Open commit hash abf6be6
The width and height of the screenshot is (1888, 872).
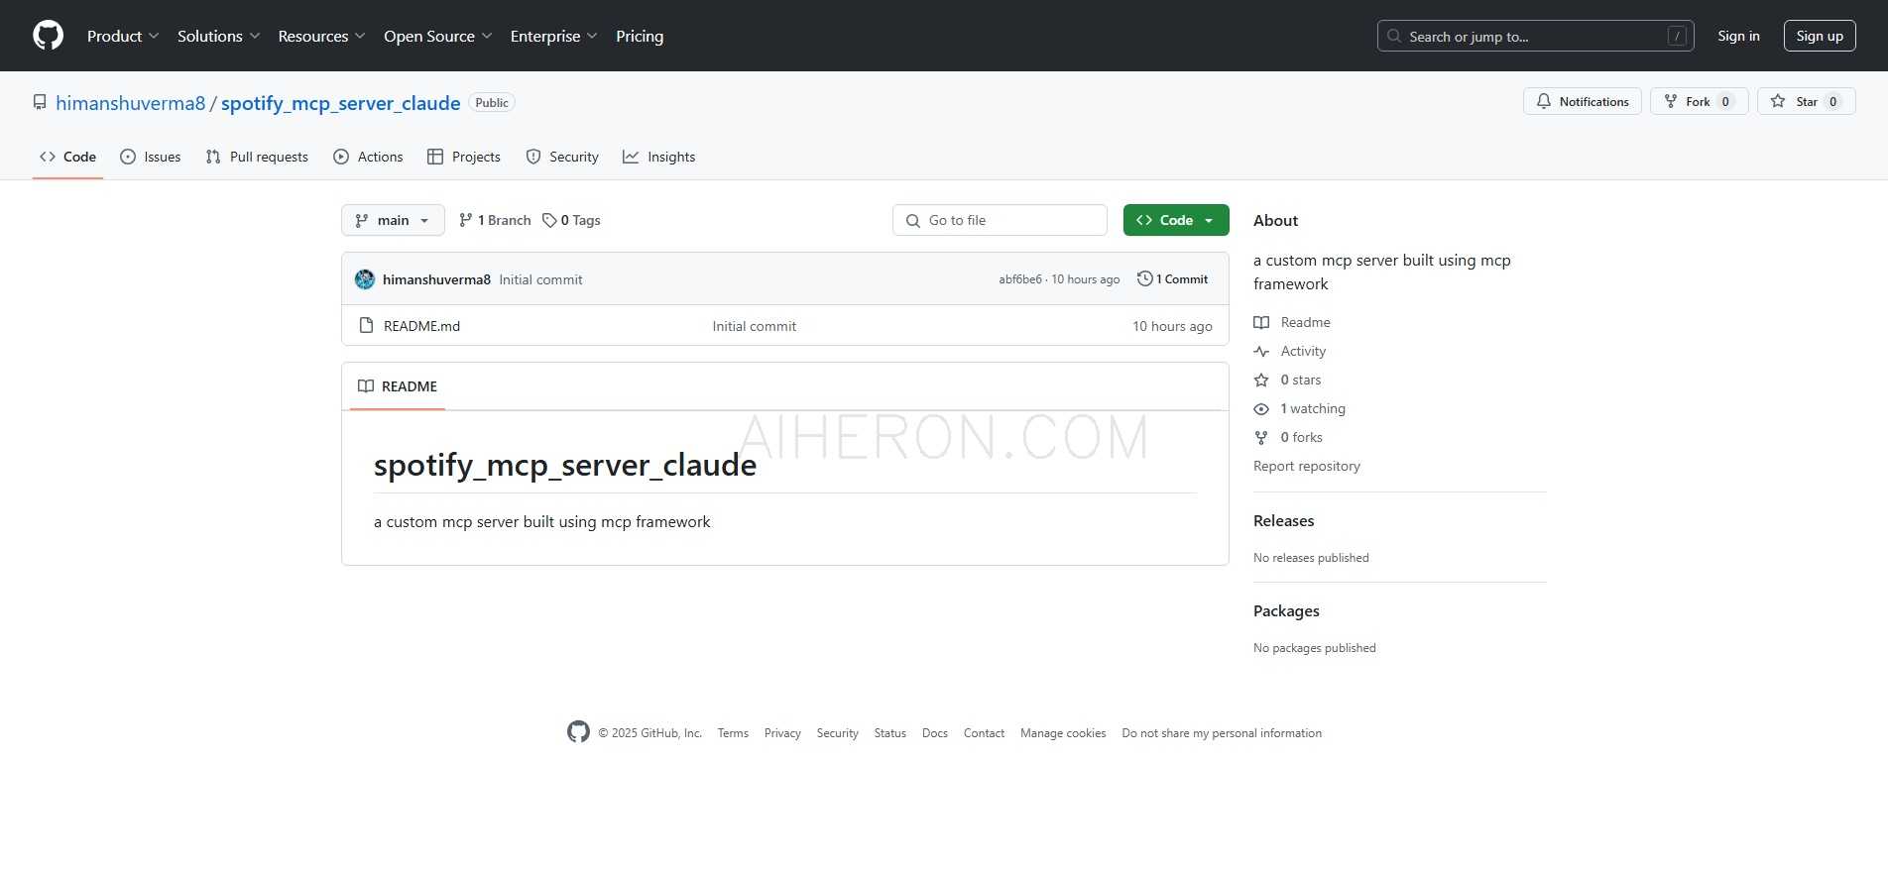(x=1020, y=279)
